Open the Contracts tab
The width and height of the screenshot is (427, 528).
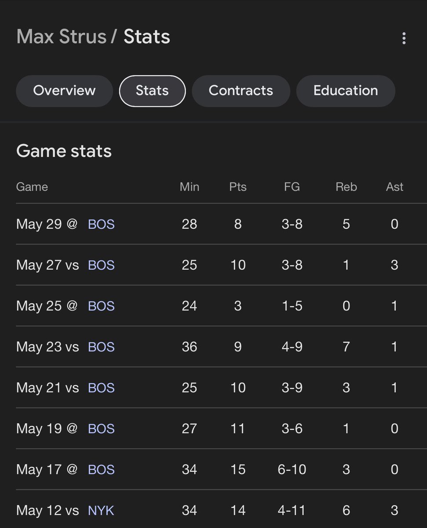(x=241, y=91)
